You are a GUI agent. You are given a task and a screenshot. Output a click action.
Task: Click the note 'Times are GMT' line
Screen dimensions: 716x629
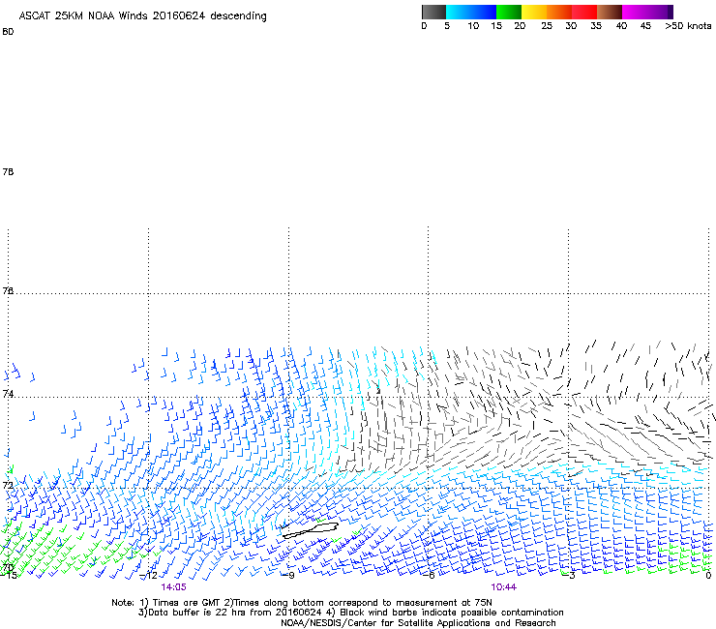point(302,603)
